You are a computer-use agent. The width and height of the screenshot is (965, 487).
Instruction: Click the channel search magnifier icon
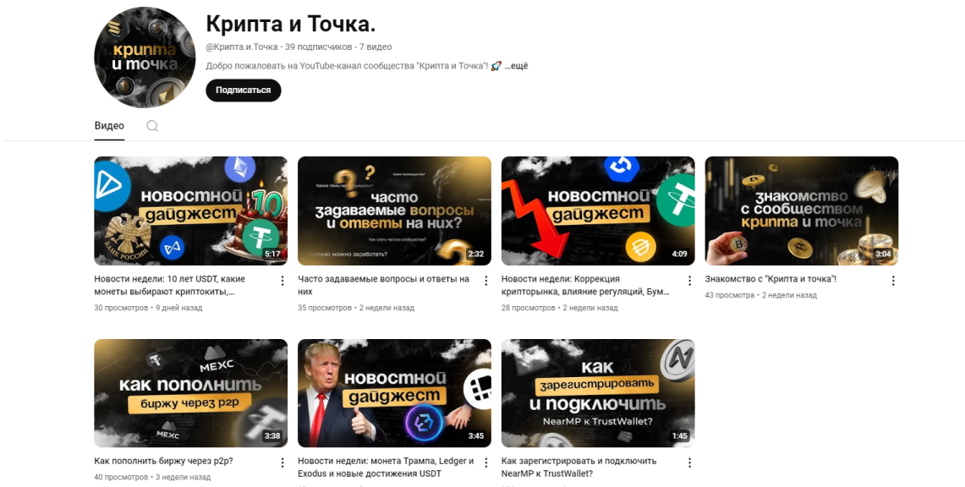(152, 126)
